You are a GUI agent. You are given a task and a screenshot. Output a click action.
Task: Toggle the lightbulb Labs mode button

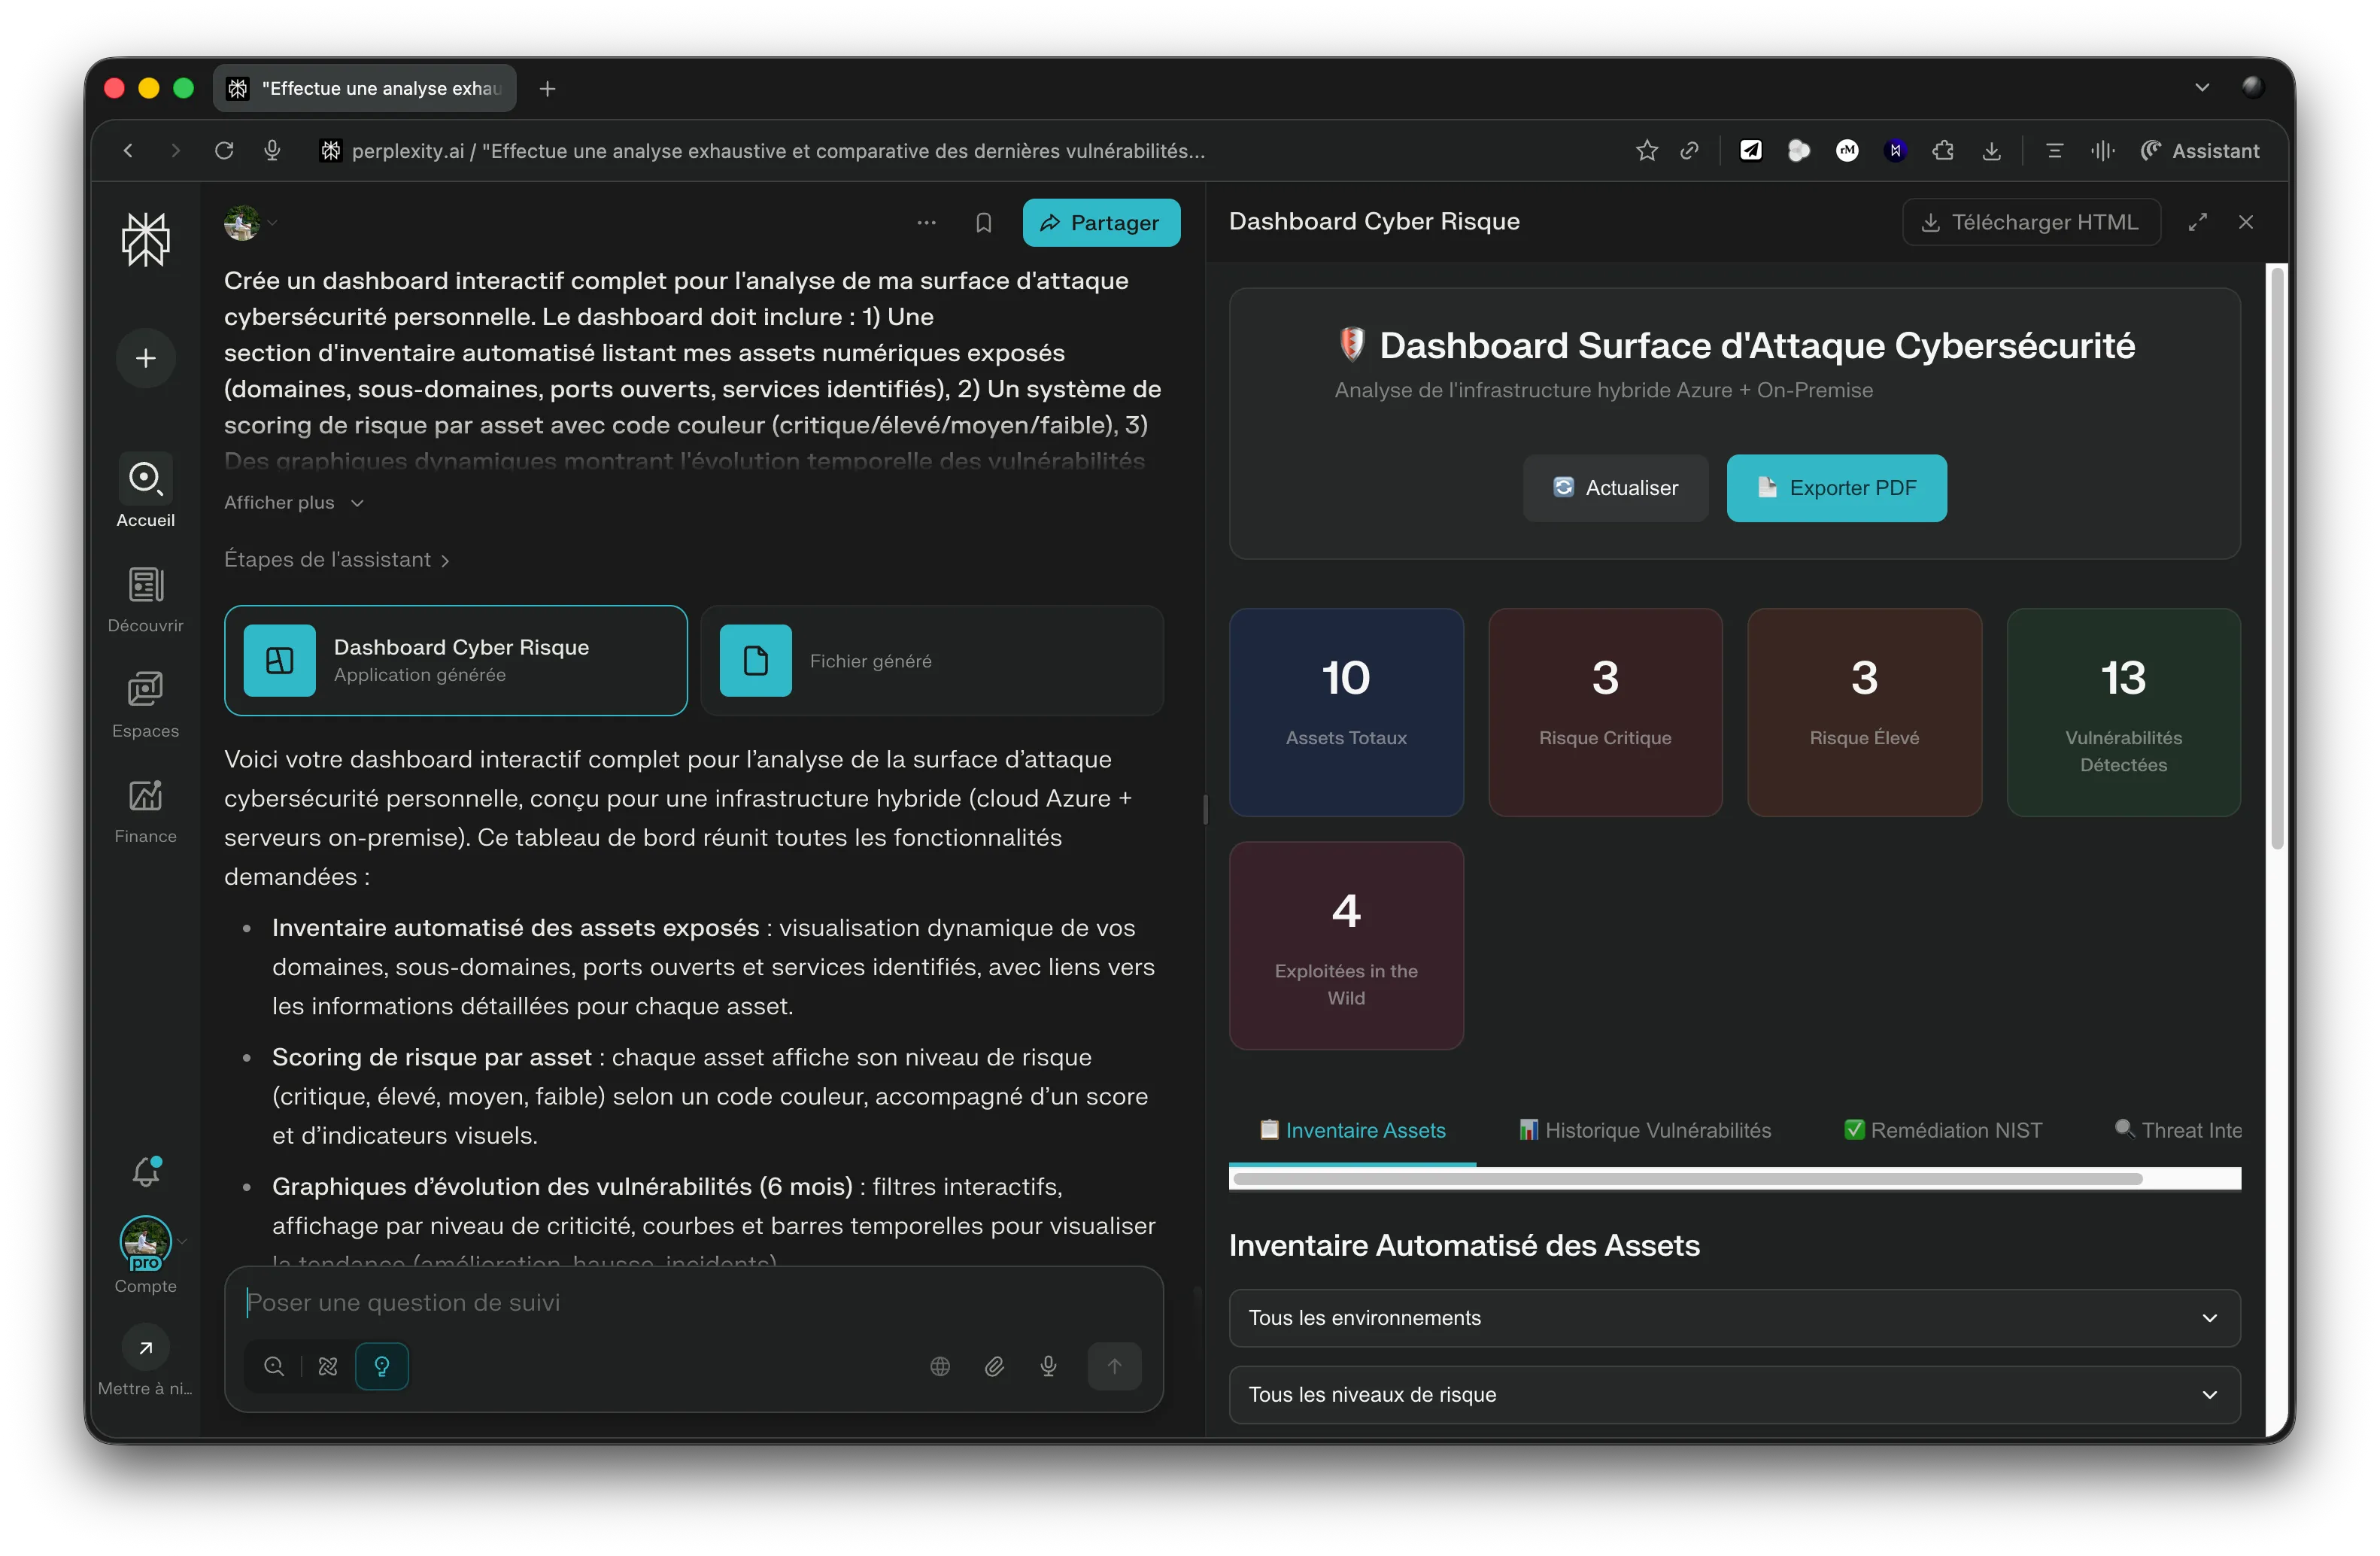click(x=382, y=1366)
